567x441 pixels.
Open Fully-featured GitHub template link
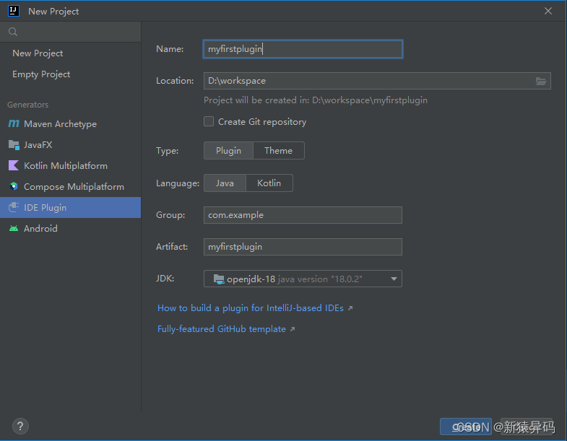222,329
